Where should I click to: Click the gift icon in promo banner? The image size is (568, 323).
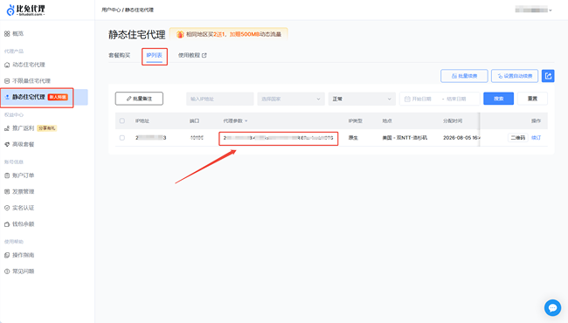pyautogui.click(x=180, y=34)
